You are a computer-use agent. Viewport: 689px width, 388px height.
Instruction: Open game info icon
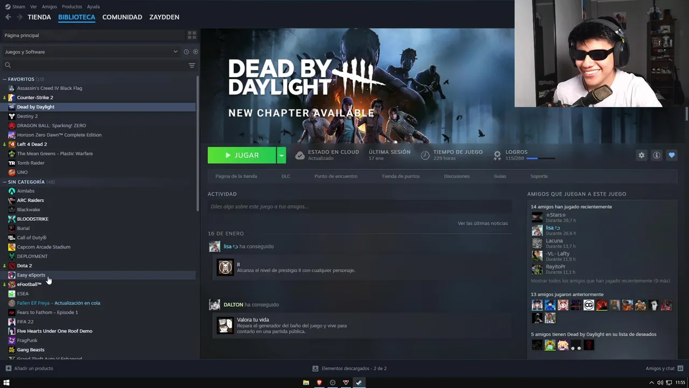pos(656,155)
